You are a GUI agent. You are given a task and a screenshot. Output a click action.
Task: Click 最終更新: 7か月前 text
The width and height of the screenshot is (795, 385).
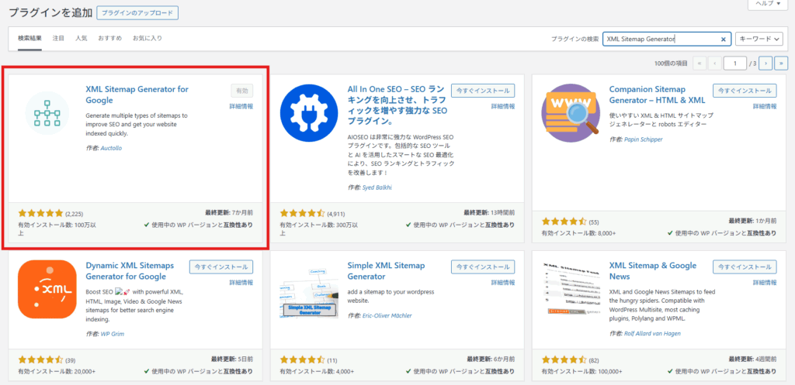(230, 212)
